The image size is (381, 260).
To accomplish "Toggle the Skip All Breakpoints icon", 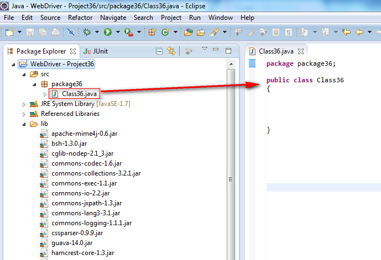I will (x=71, y=32).
